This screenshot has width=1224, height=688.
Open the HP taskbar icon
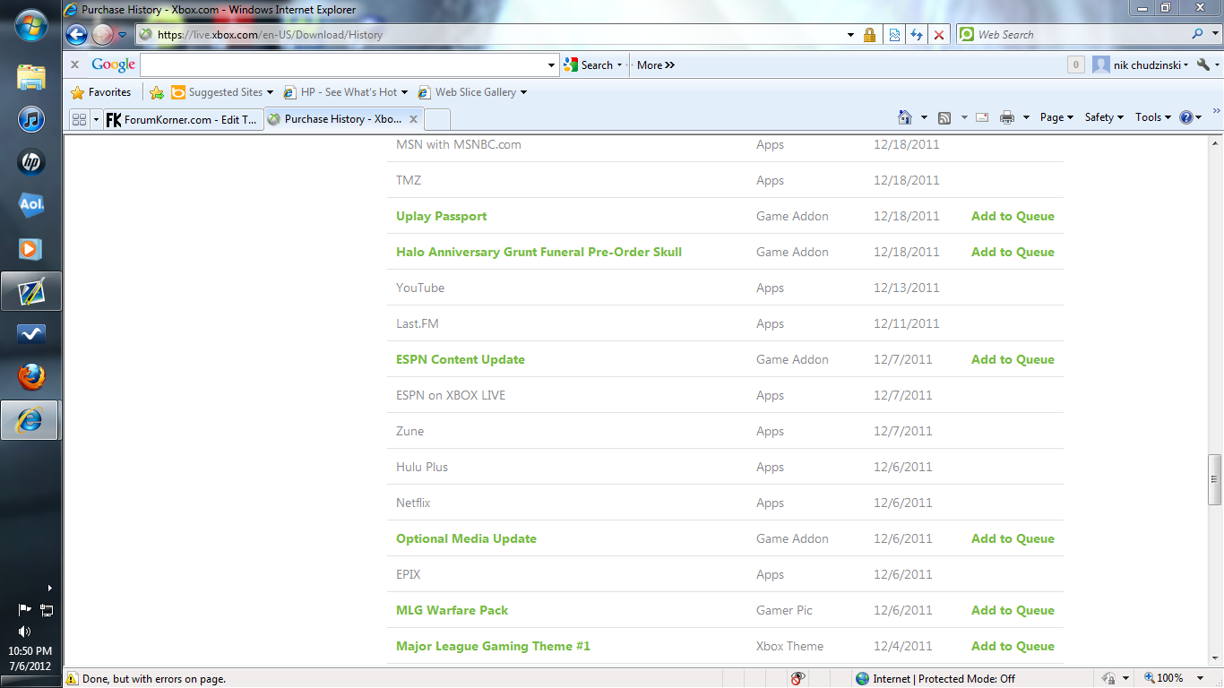coord(31,162)
